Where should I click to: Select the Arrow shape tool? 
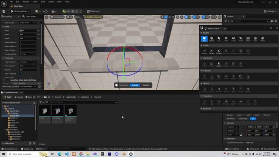pos(241,39)
